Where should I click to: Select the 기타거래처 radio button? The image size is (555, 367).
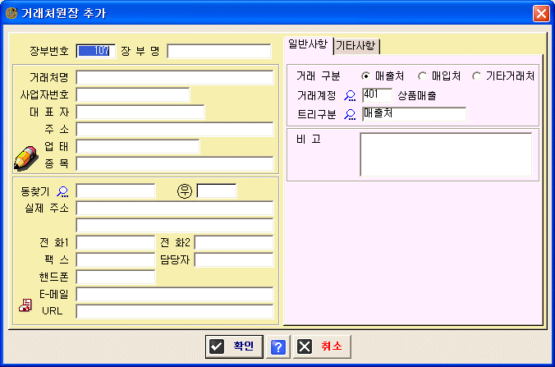click(x=476, y=76)
